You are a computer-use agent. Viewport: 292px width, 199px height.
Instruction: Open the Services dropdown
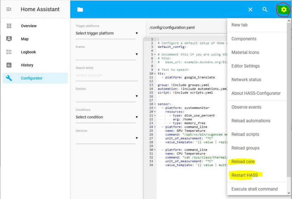click(107, 138)
